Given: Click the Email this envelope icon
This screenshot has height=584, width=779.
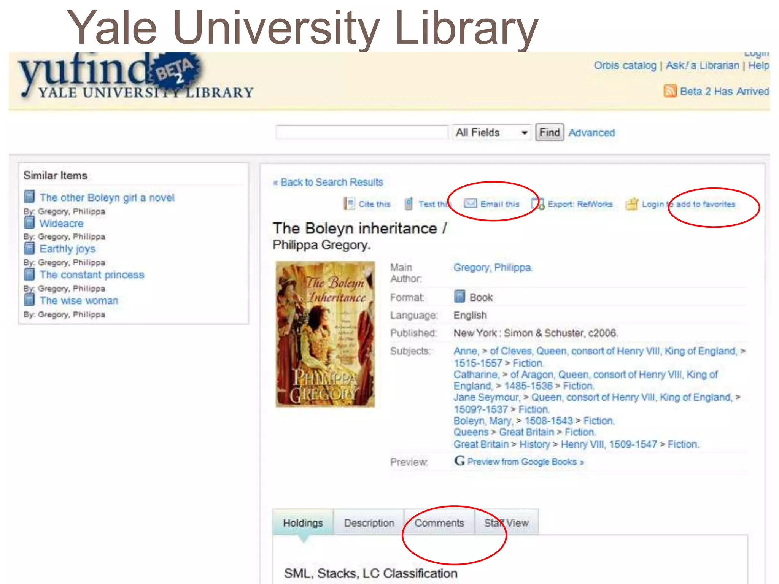Looking at the screenshot, I should [470, 203].
